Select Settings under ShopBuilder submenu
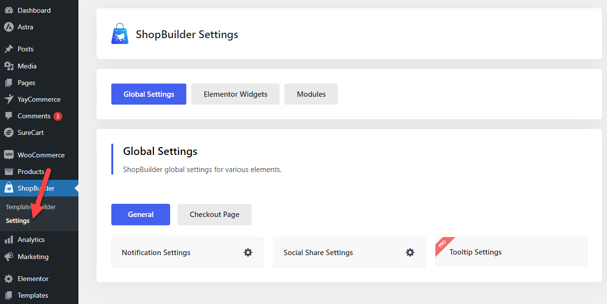 click(x=18, y=220)
